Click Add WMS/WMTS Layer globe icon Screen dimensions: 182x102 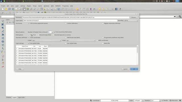tap(3, 38)
